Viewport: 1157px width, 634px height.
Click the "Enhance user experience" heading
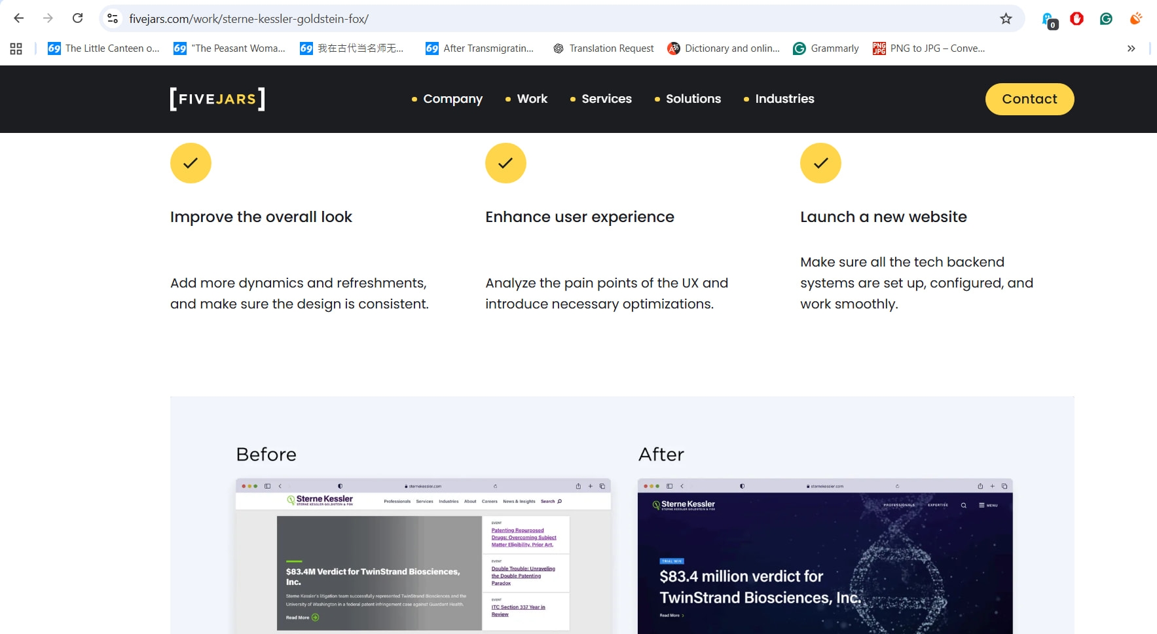tap(579, 217)
